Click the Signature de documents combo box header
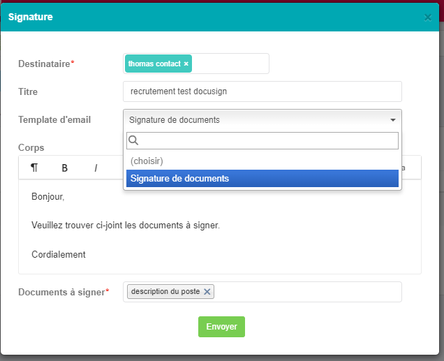Viewport: 444px width, 361px height. click(x=262, y=120)
